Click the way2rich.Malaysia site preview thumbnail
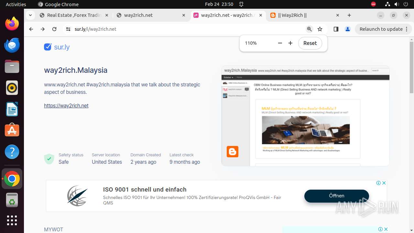Viewport: 414px width, 233px height. pos(305,116)
